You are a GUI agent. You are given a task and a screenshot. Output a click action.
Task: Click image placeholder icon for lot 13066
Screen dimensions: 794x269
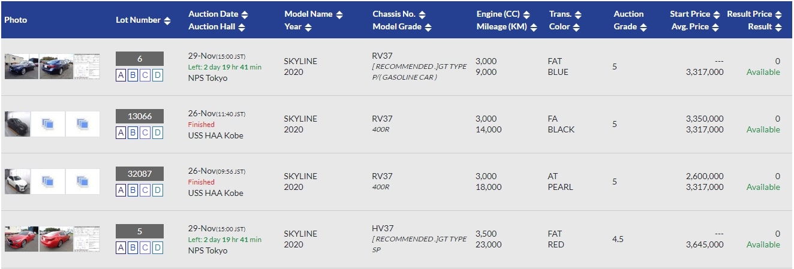(x=48, y=124)
